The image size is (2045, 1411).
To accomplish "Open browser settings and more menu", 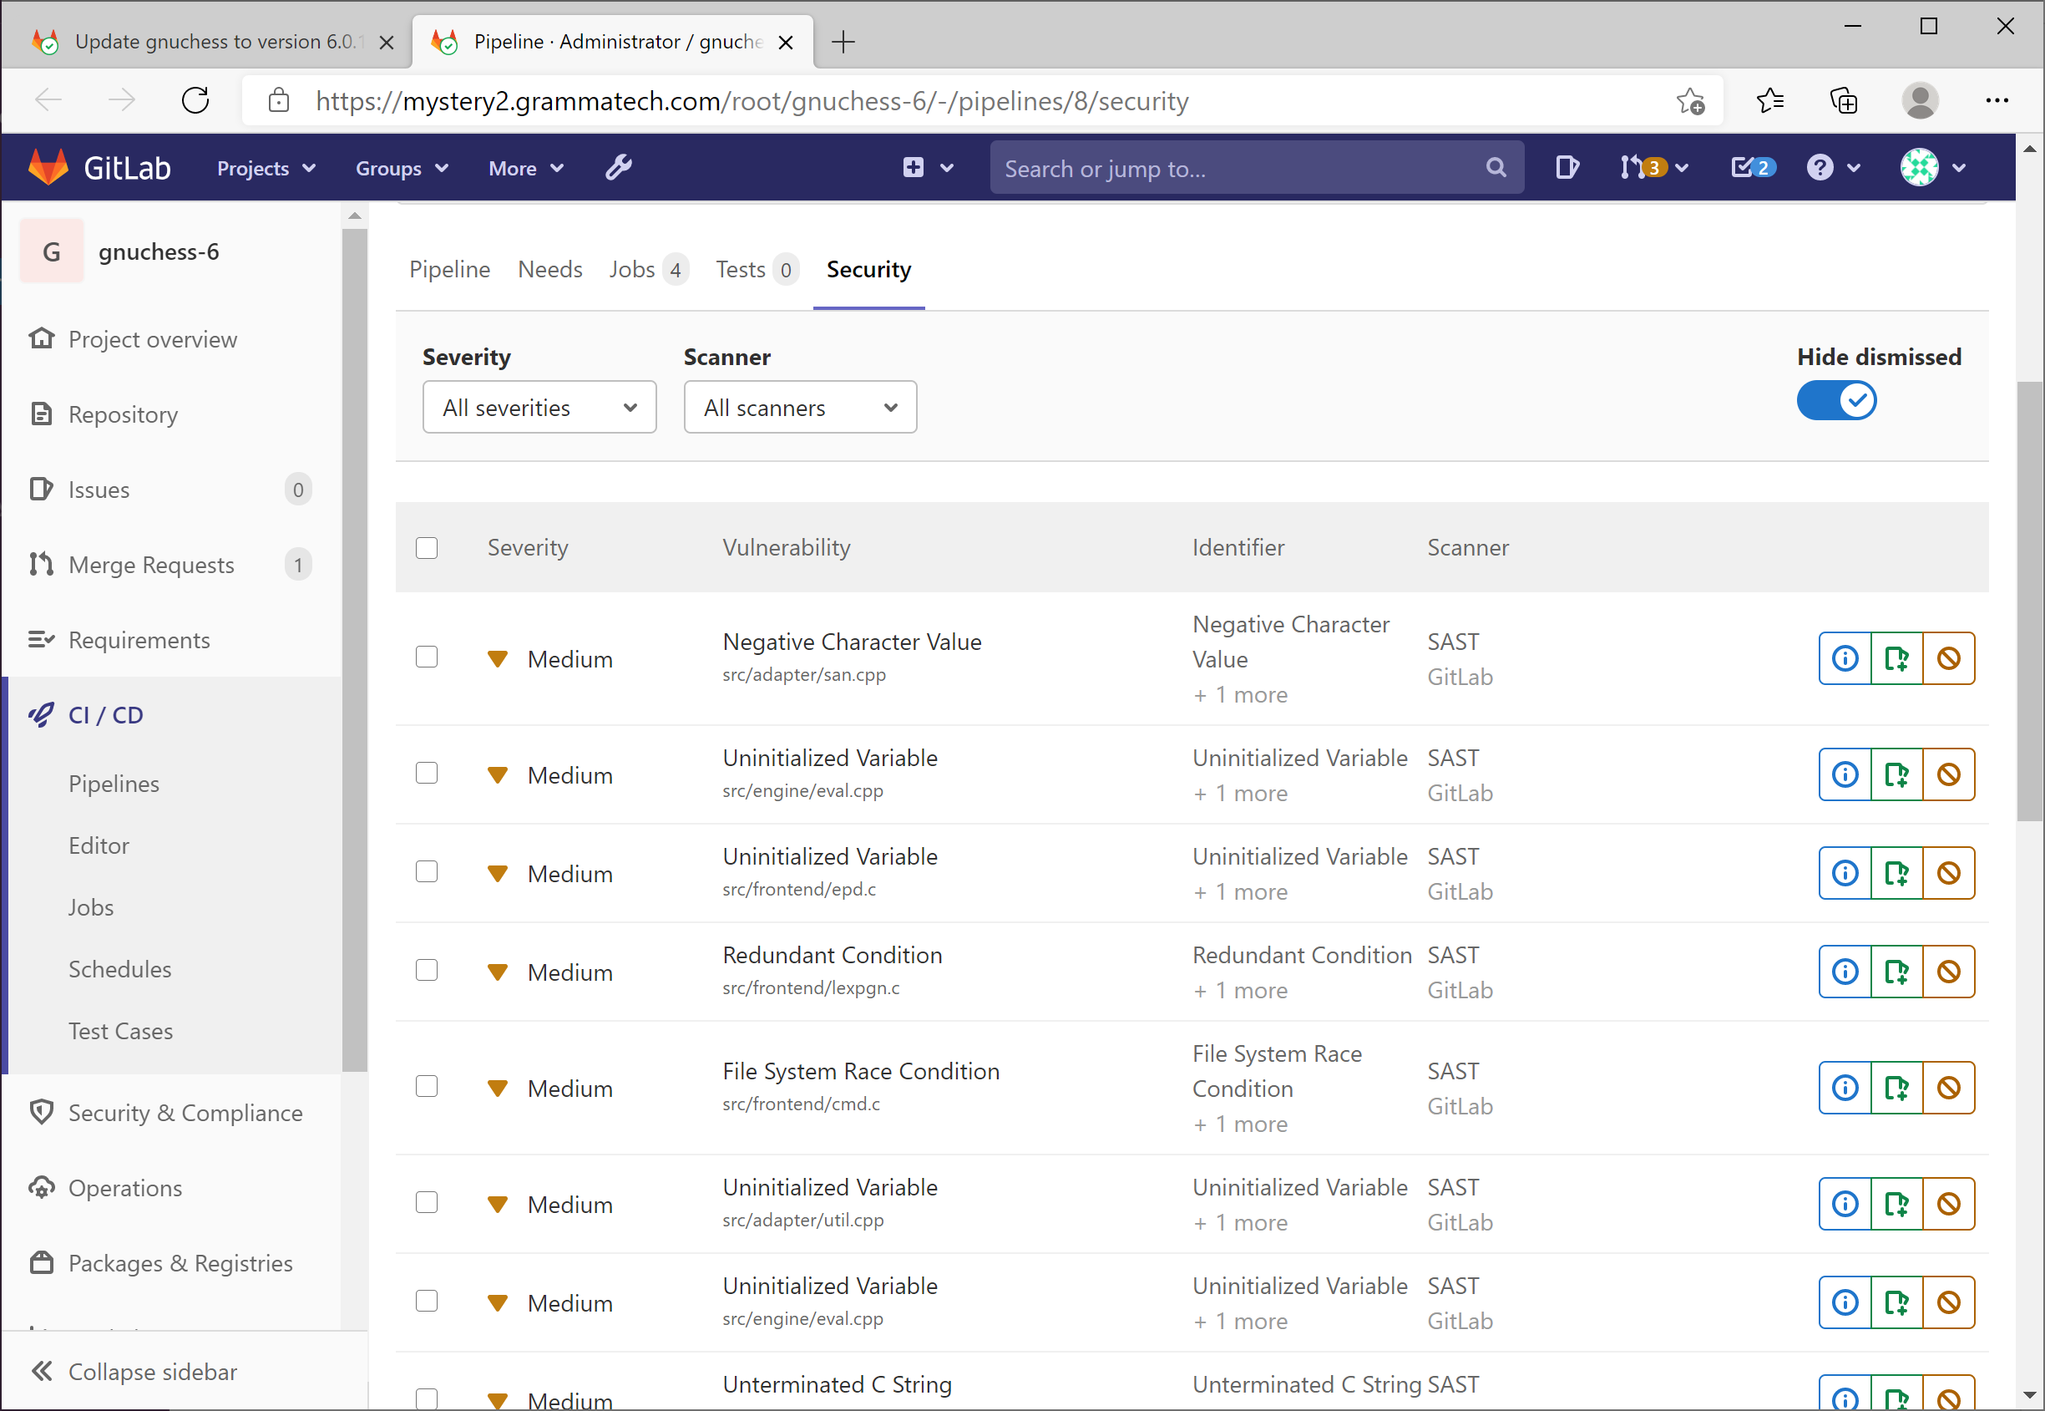I will tap(1997, 101).
